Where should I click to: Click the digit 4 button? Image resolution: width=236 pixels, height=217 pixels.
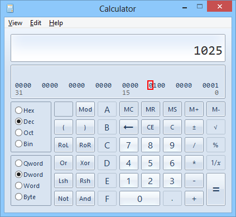click(x=129, y=163)
